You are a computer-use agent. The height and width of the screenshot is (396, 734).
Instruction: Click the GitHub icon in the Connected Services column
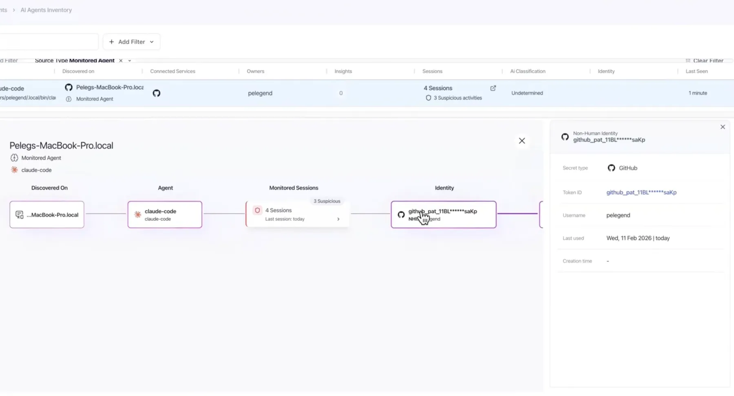(157, 93)
